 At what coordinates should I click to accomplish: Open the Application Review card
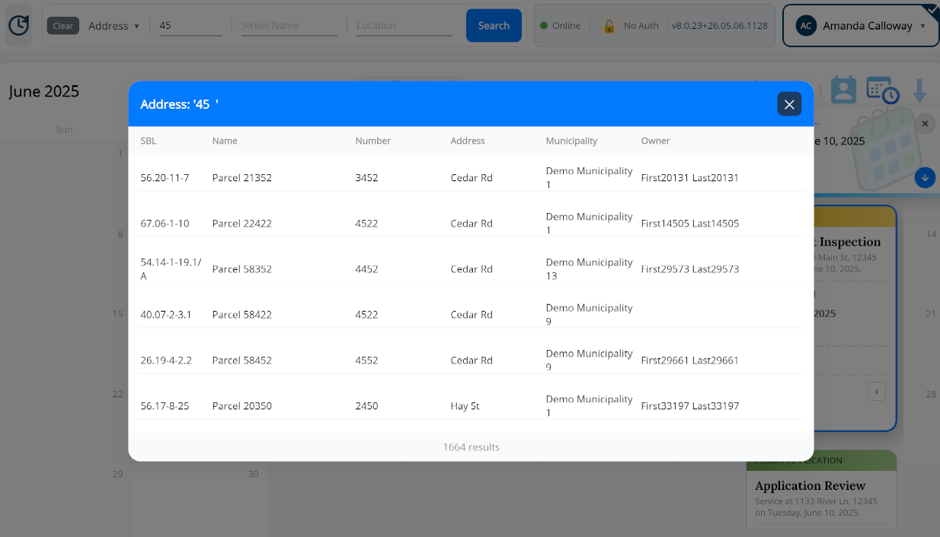tap(821, 489)
